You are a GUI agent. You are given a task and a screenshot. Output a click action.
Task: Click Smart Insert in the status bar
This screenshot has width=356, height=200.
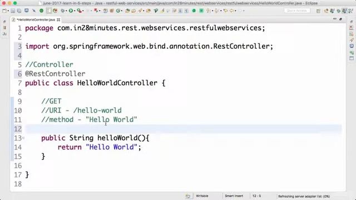234,196
